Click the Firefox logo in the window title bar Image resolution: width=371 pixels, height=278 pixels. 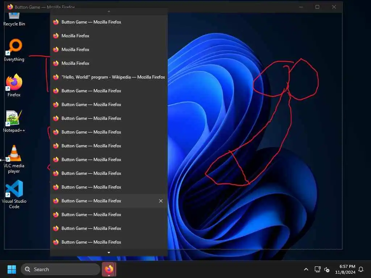point(10,7)
